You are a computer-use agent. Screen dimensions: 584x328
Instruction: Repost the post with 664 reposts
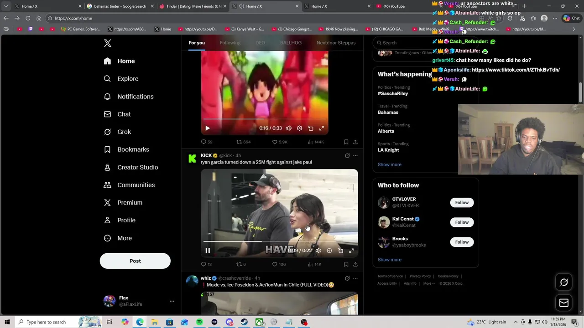(x=243, y=142)
